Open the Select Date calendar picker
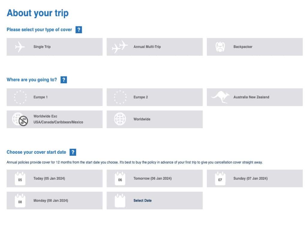Image resolution: width=307 pixels, height=230 pixels. point(154,201)
